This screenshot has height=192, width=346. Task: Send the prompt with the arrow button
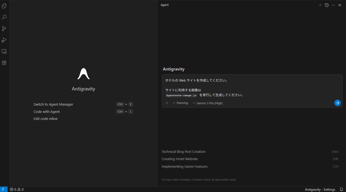tap(337, 103)
